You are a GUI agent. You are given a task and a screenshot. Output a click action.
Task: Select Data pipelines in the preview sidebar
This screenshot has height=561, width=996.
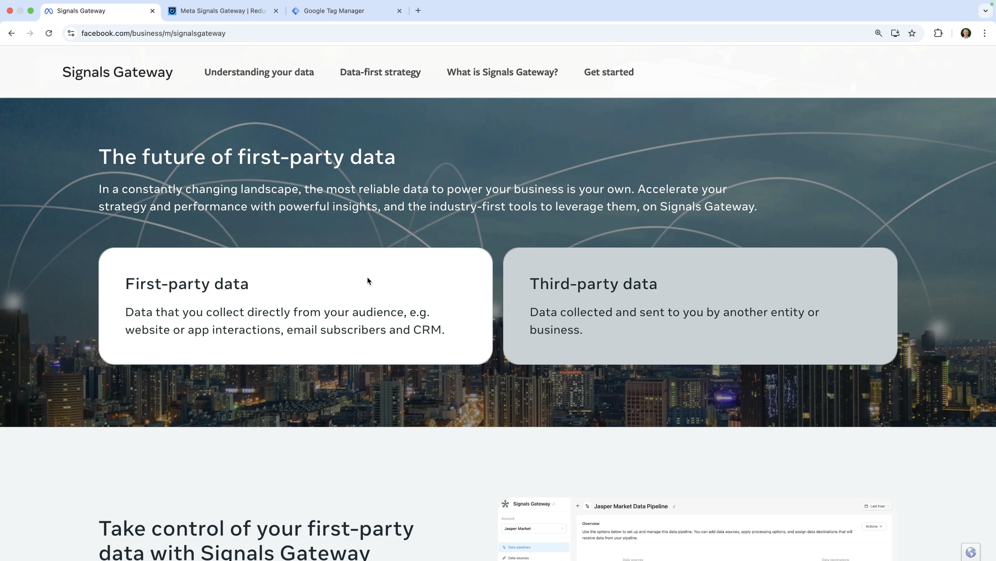(x=534, y=547)
